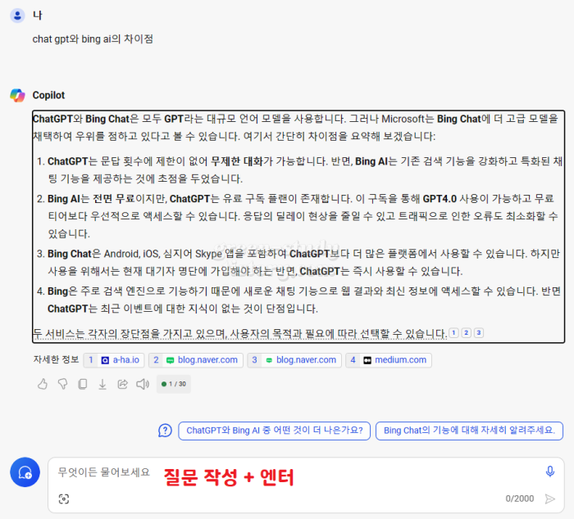Click the '자세한 정보' label
574x519 pixels.
coord(56,359)
